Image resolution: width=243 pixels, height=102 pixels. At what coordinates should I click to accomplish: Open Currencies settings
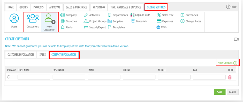point(189,15)
